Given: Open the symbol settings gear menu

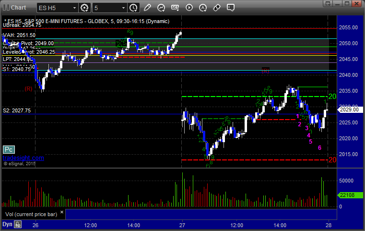Looking at the screenshot, I should coord(84,8).
